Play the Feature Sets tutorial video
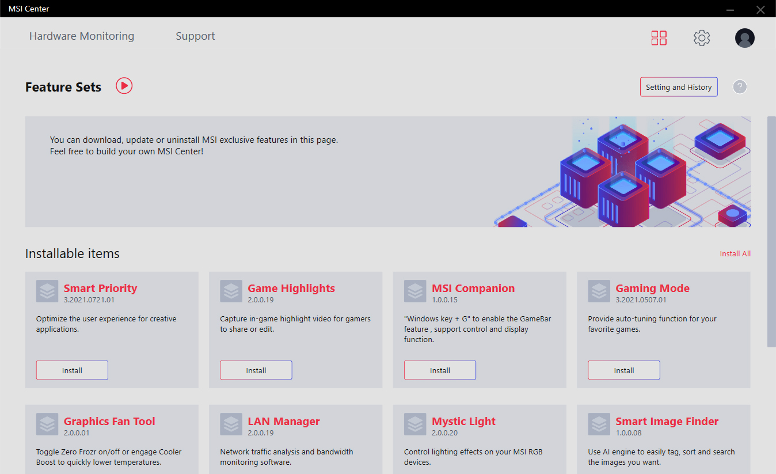This screenshot has height=474, width=776. pos(124,85)
